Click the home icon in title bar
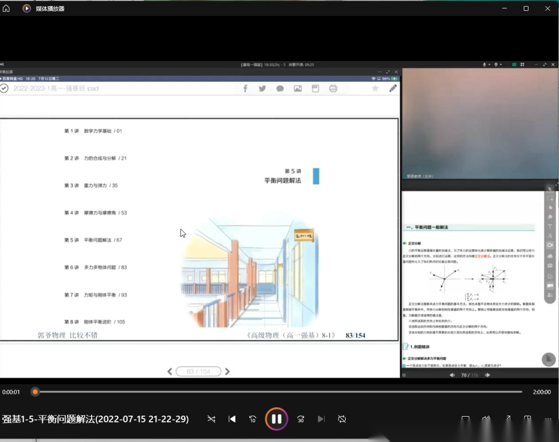This screenshot has height=442, width=559. tap(6, 9)
